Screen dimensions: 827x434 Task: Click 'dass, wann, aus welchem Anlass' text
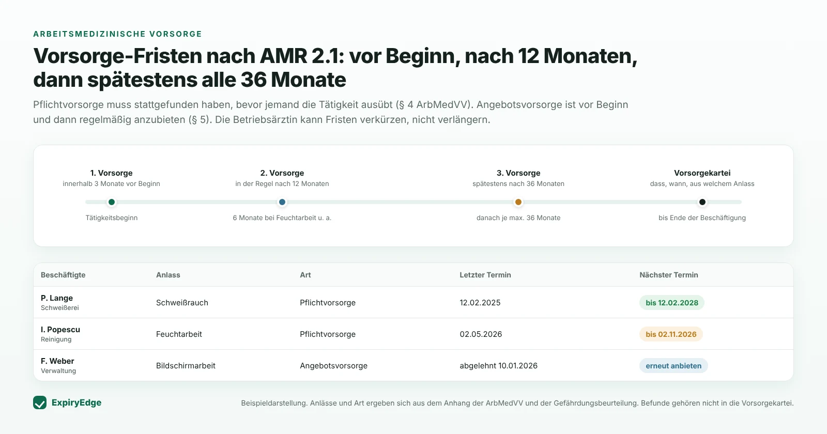coord(702,184)
